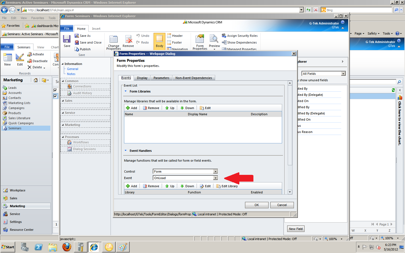Click the New Field button
This screenshot has height=253, width=405.
click(296, 229)
